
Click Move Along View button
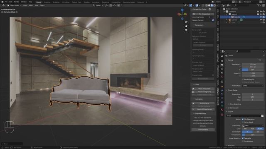coord(203,89)
